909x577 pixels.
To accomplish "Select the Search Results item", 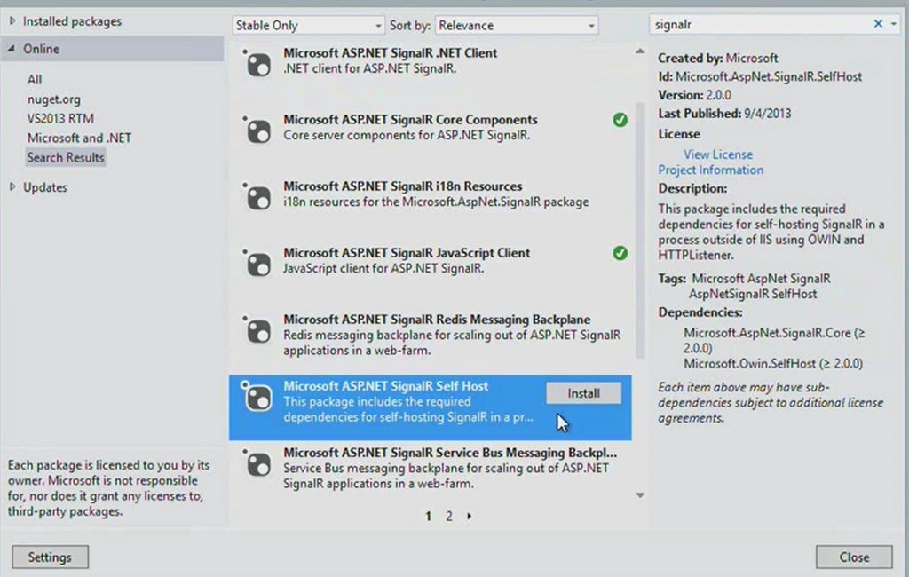I will 66,157.
